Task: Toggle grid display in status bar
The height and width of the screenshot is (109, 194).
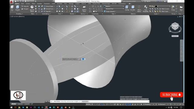Action: (x=92, y=104)
